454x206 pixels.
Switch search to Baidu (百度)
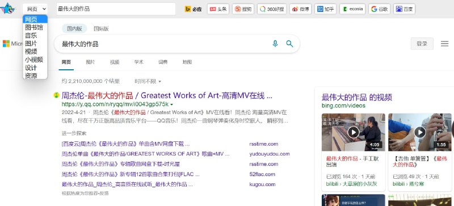click(404, 9)
